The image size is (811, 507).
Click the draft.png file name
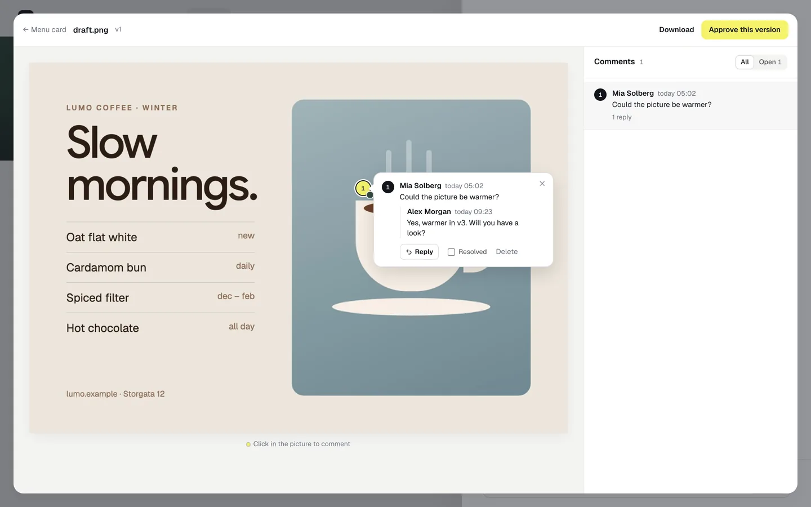(x=91, y=30)
